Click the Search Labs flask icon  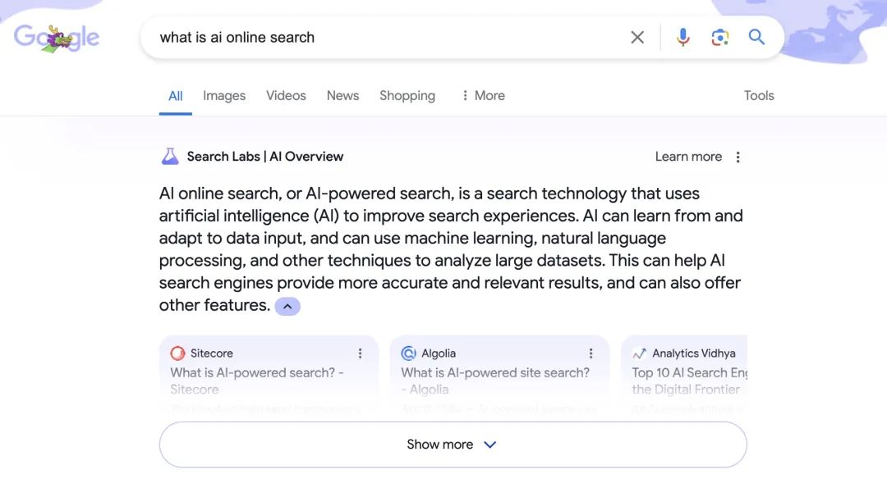pos(170,157)
